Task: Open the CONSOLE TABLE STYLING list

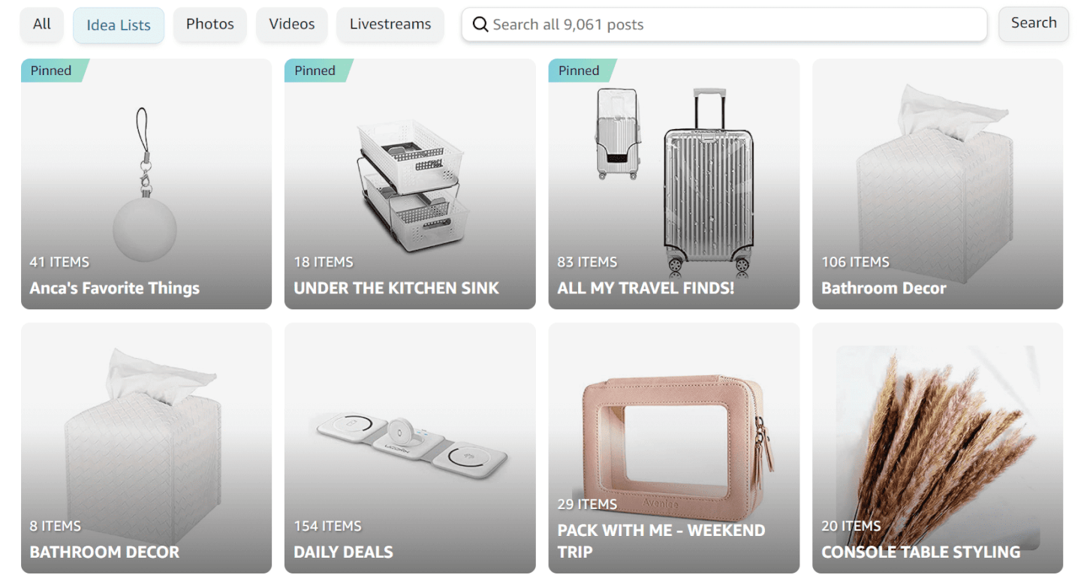Action: (x=938, y=448)
